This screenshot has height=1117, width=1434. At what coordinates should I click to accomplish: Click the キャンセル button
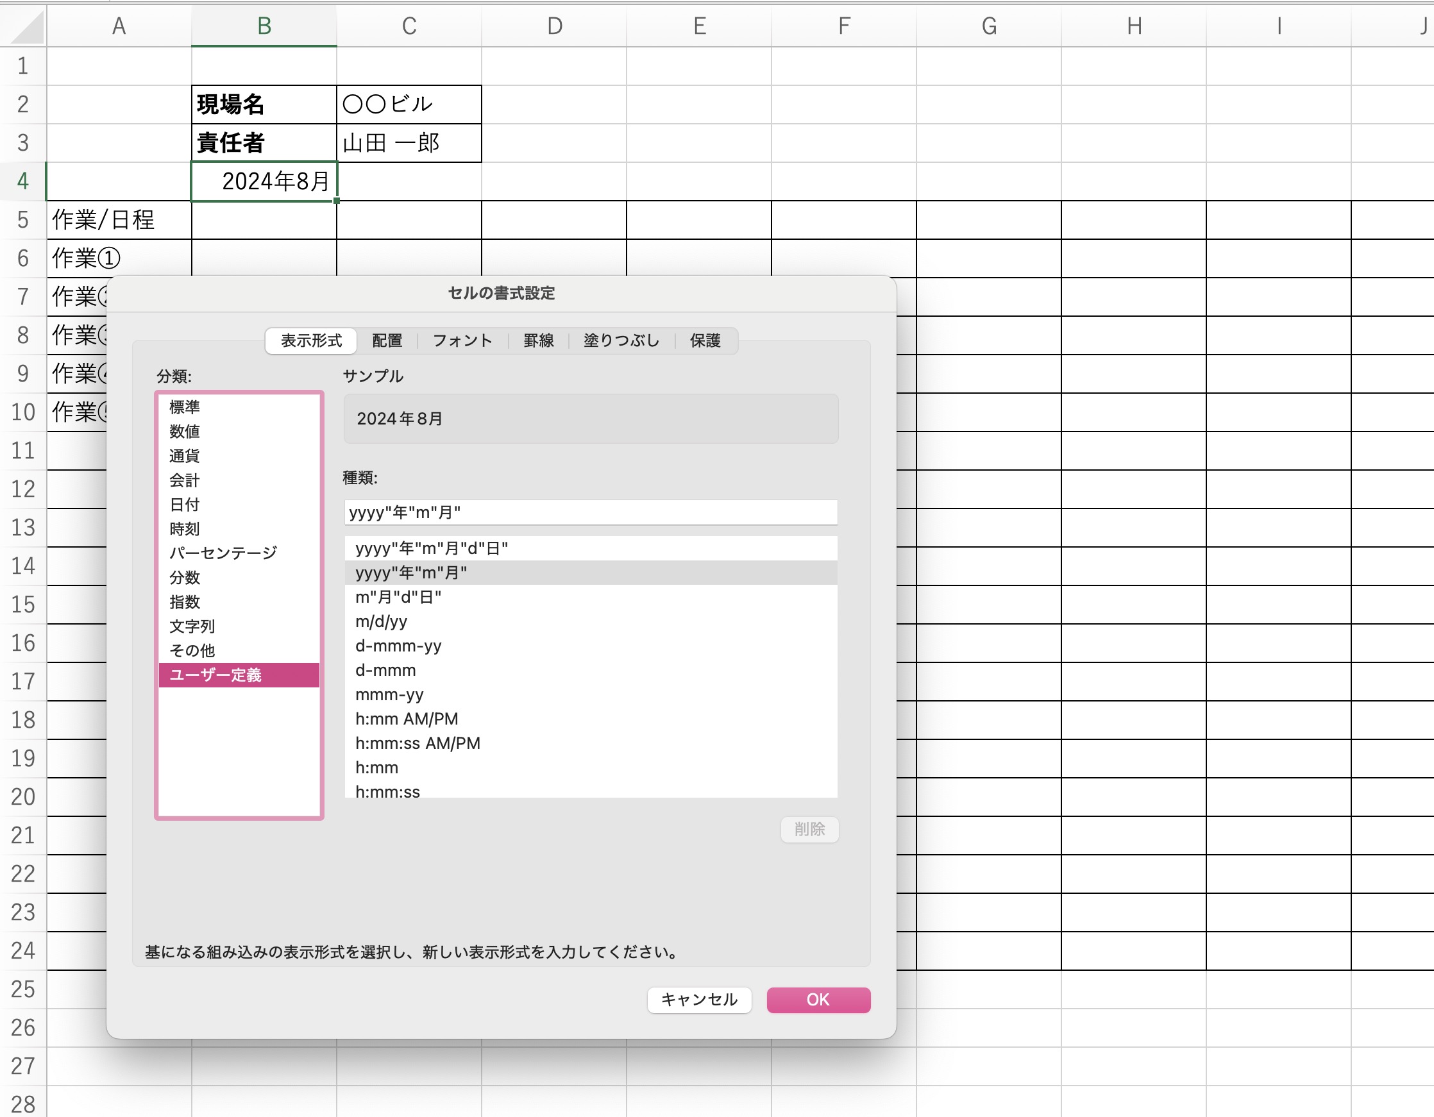click(x=699, y=1000)
